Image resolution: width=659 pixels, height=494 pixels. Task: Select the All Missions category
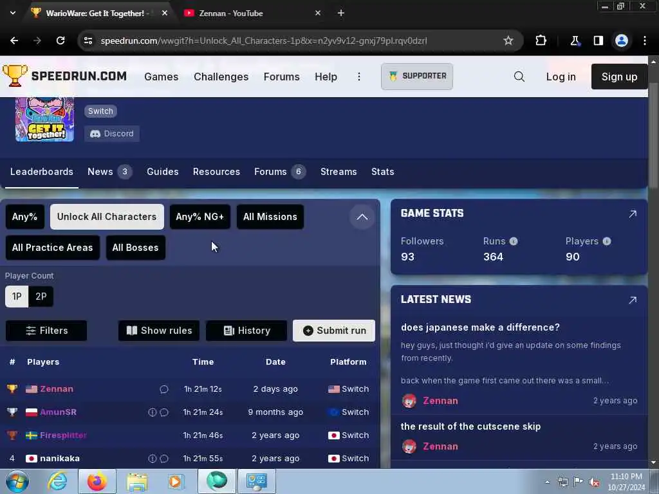[270, 217]
